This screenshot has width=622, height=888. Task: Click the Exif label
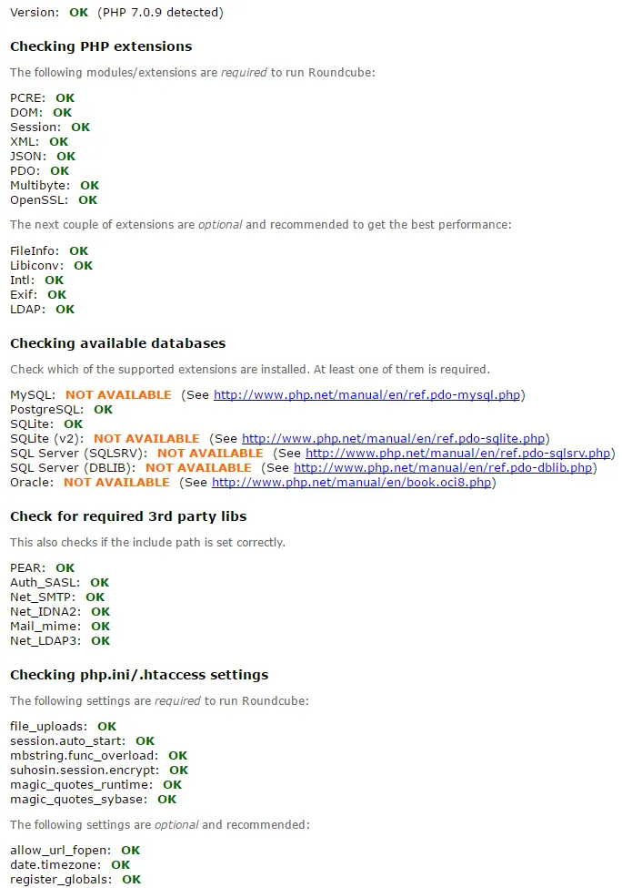(24, 295)
